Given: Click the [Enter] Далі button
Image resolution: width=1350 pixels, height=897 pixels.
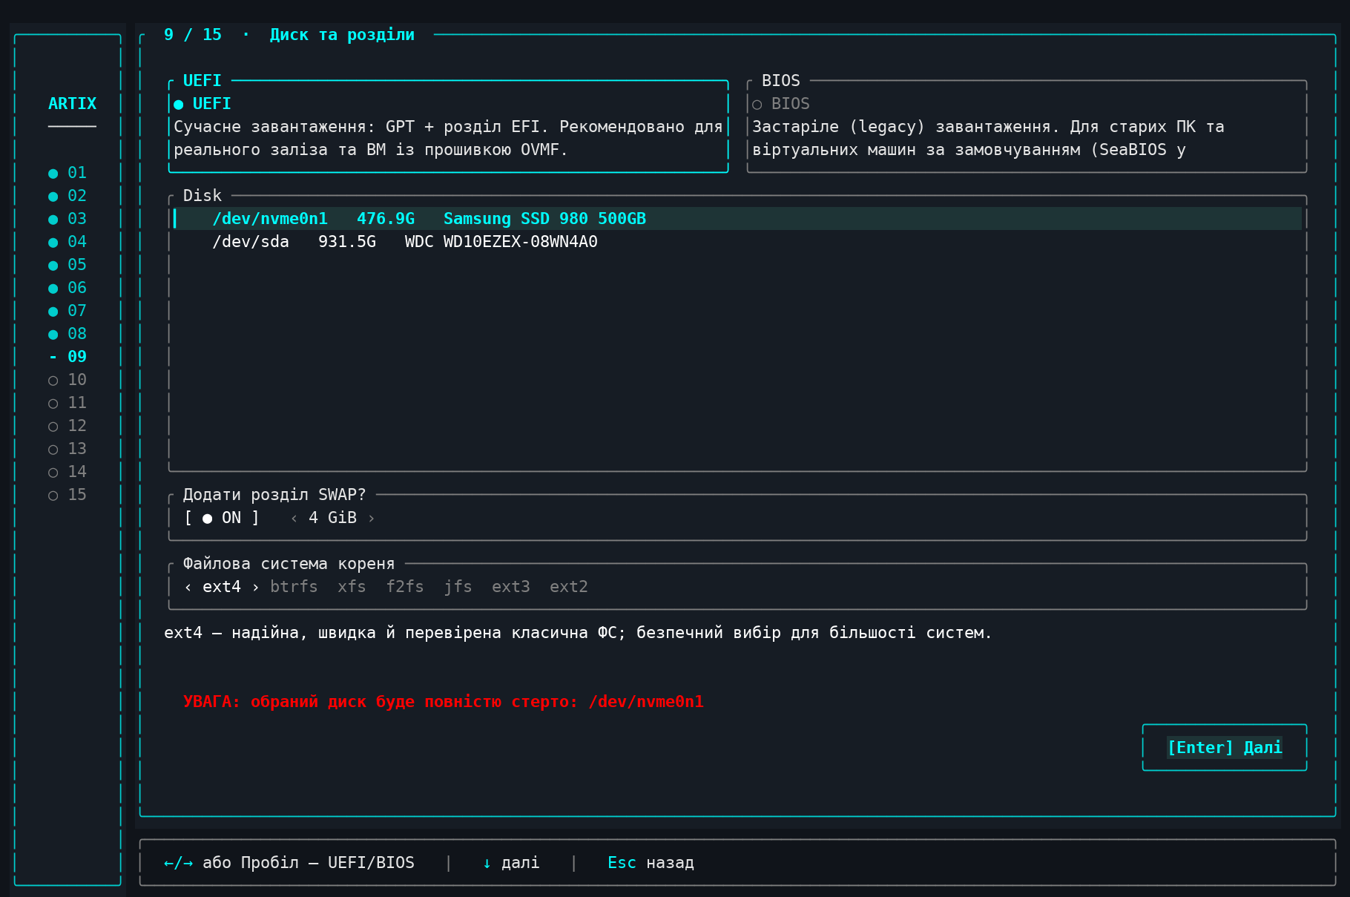Looking at the screenshot, I should 1225,747.
